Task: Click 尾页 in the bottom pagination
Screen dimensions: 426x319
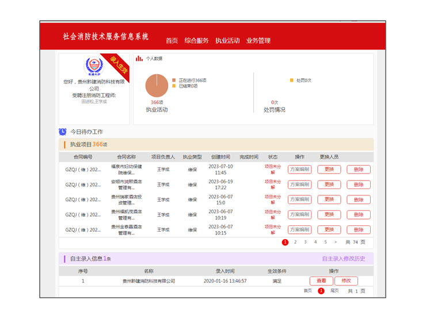Action: [334, 291]
